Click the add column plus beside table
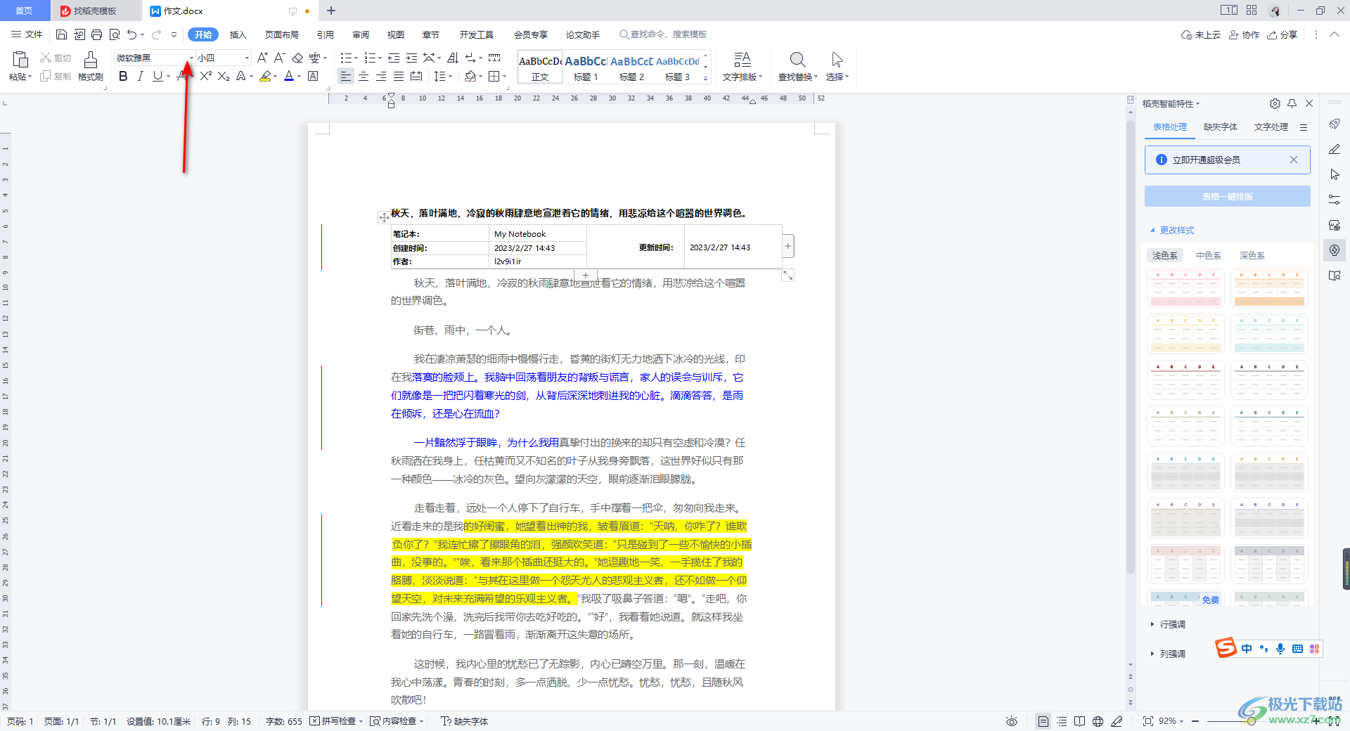This screenshot has width=1350, height=731. [x=788, y=246]
